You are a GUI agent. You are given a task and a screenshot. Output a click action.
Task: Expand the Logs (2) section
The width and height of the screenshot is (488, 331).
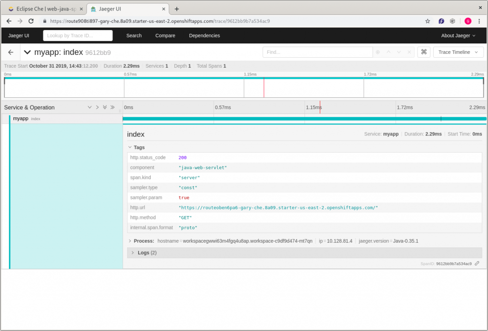[143, 252]
